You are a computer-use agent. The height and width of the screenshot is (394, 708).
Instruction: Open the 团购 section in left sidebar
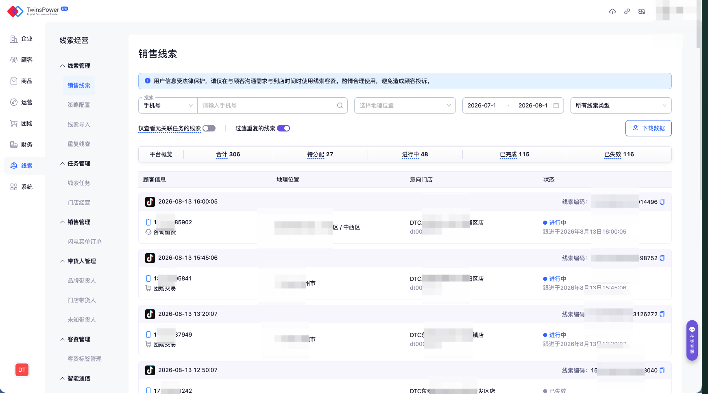[x=22, y=123]
